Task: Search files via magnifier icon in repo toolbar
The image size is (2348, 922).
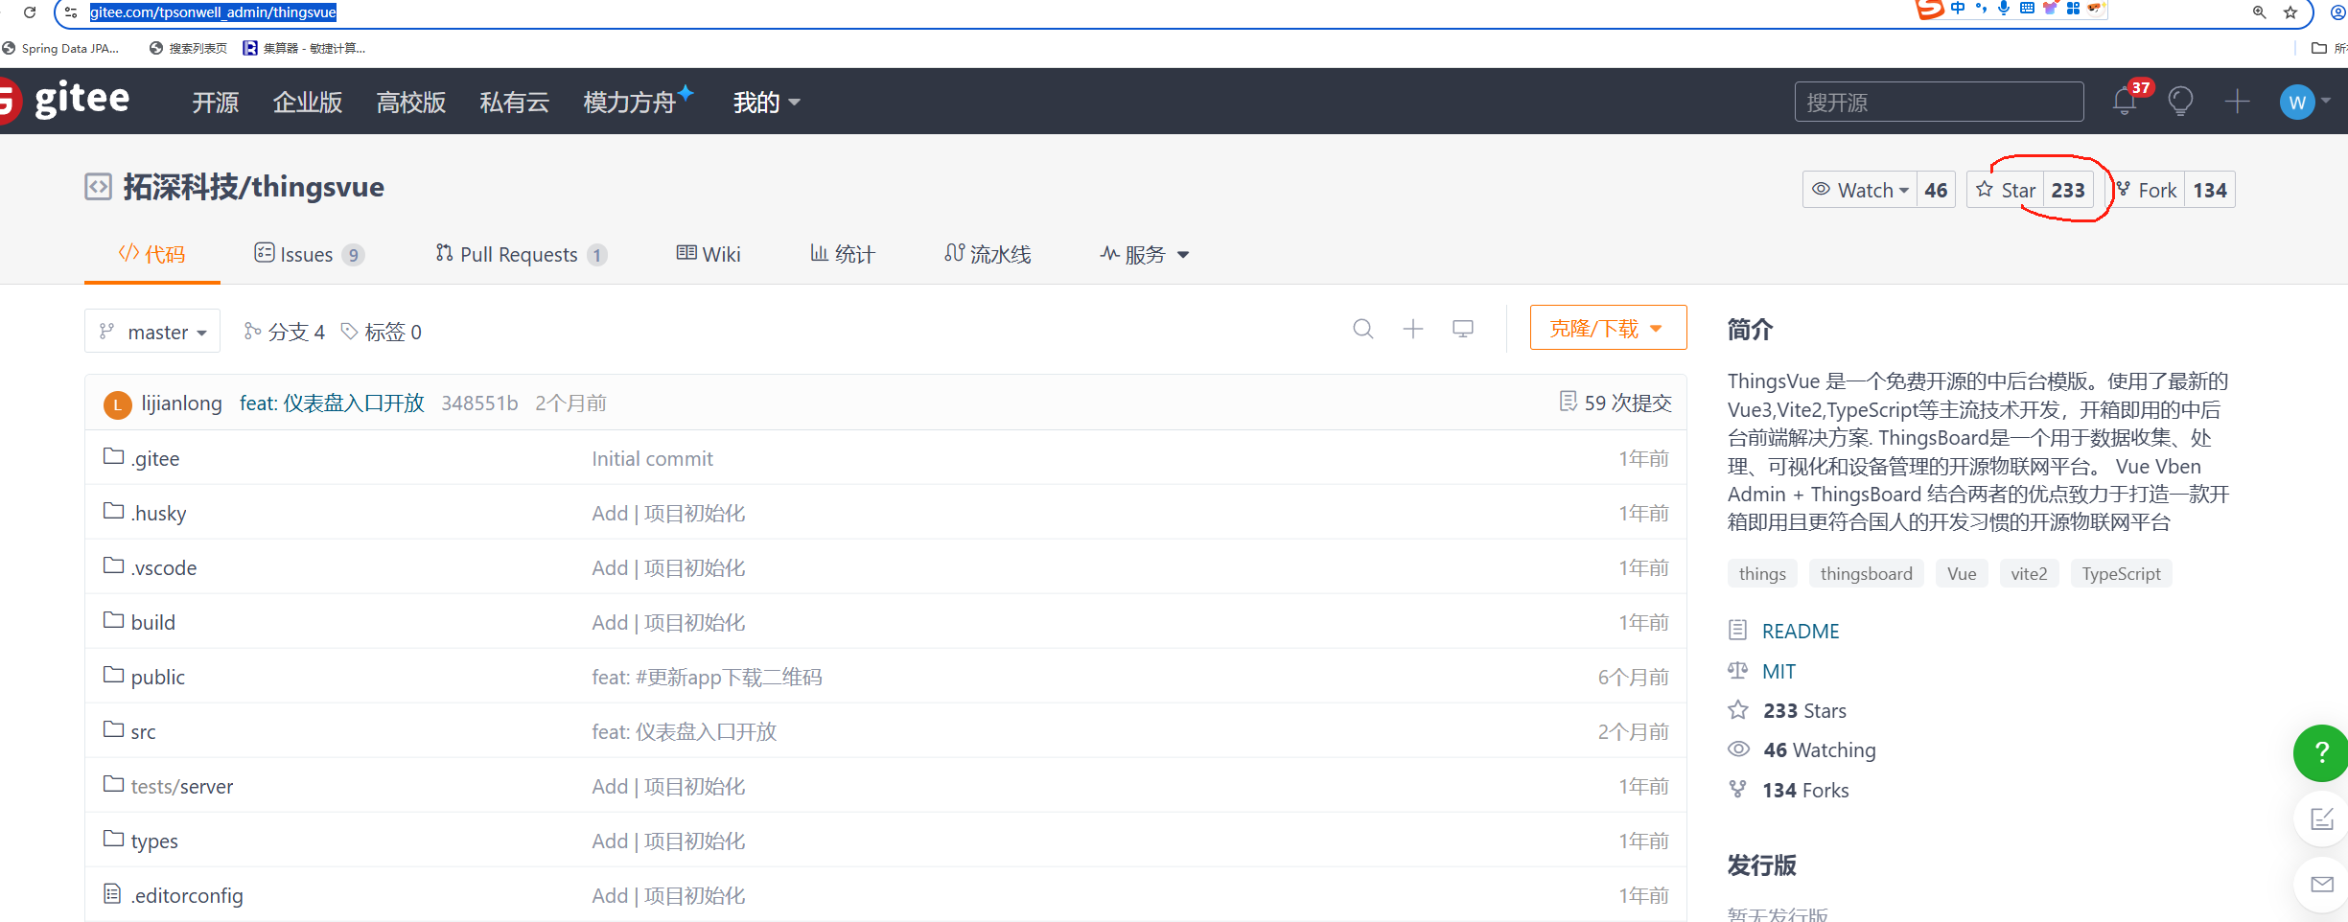Action: point(1362,329)
